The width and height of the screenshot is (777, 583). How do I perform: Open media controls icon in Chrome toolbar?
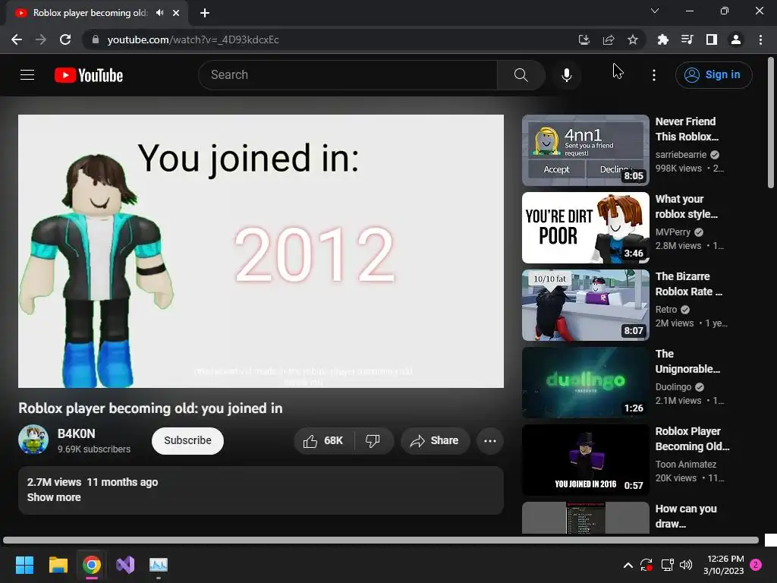(687, 39)
